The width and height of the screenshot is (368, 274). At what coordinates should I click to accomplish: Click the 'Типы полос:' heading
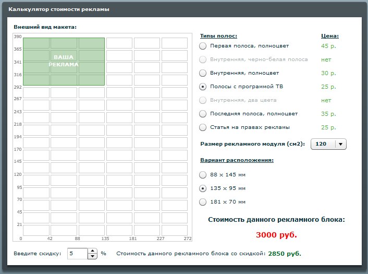pos(218,36)
